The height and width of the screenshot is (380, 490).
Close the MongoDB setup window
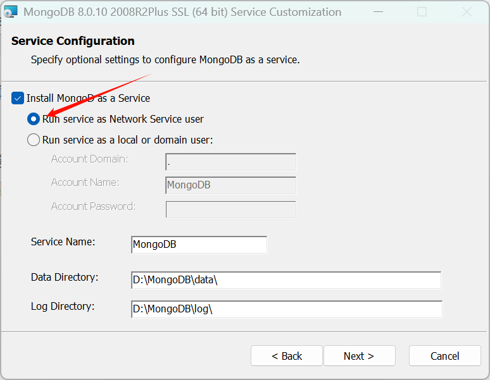(467, 12)
